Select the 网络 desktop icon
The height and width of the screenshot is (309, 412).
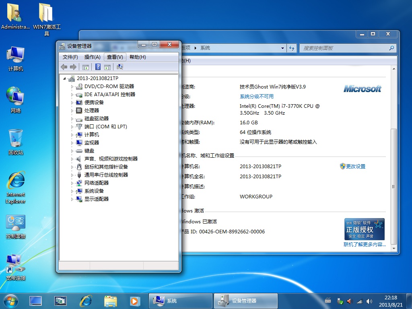click(16, 100)
